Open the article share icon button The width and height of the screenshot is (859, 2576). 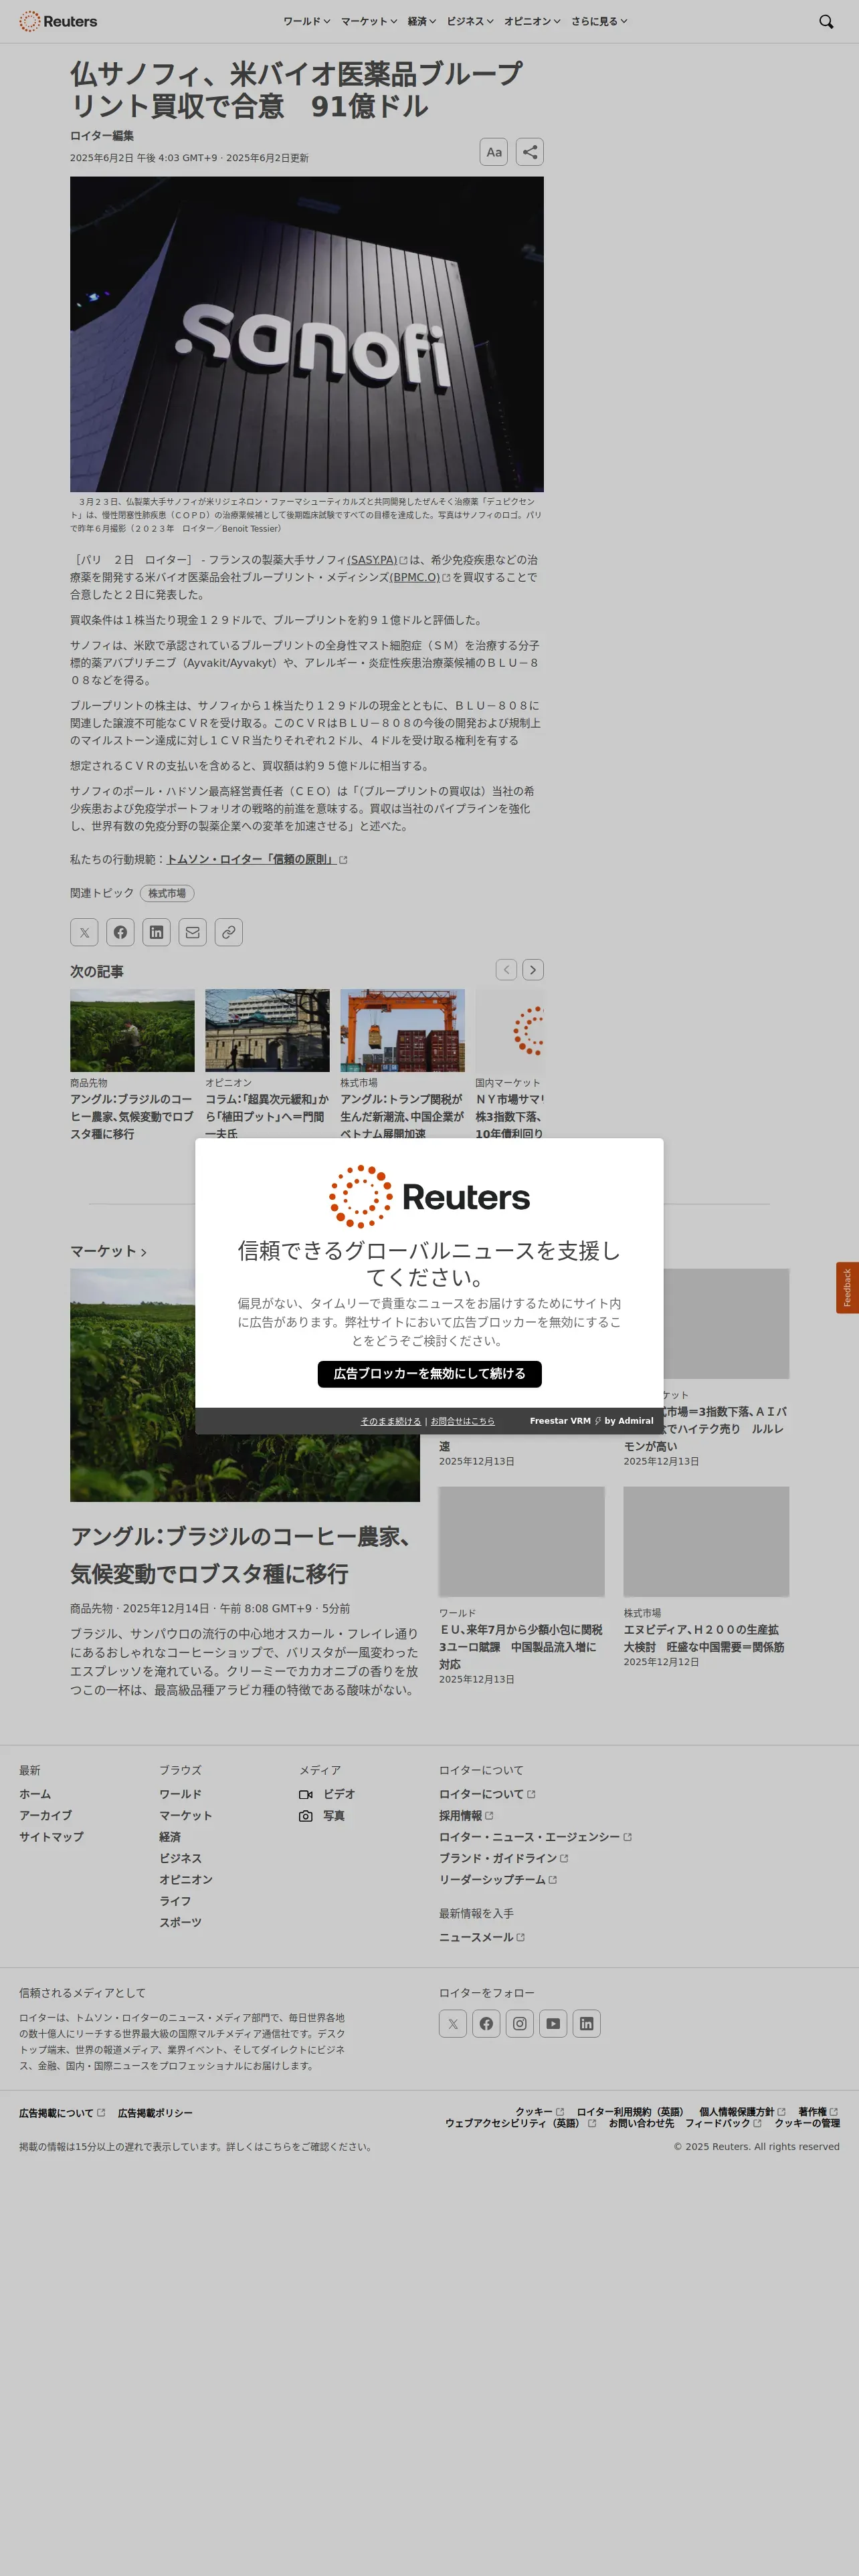530,152
